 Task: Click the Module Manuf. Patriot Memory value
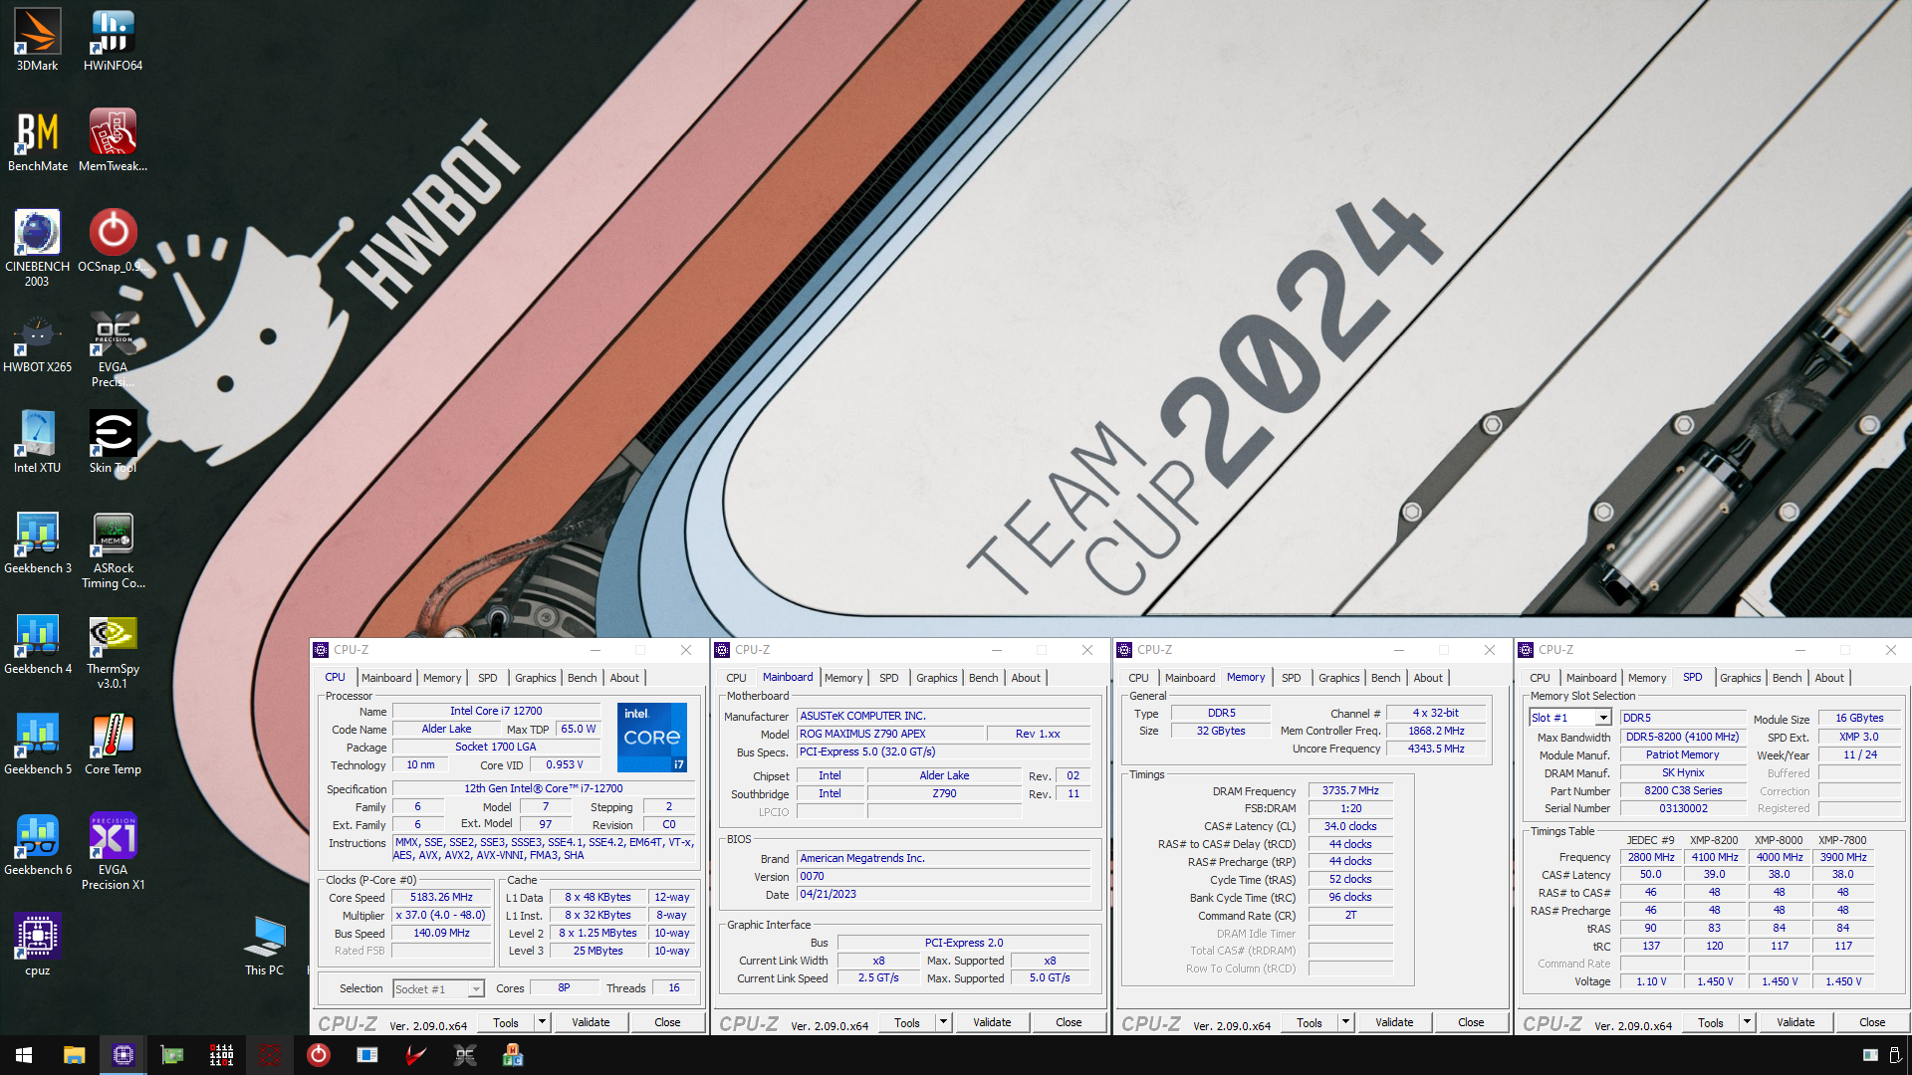click(x=1683, y=754)
